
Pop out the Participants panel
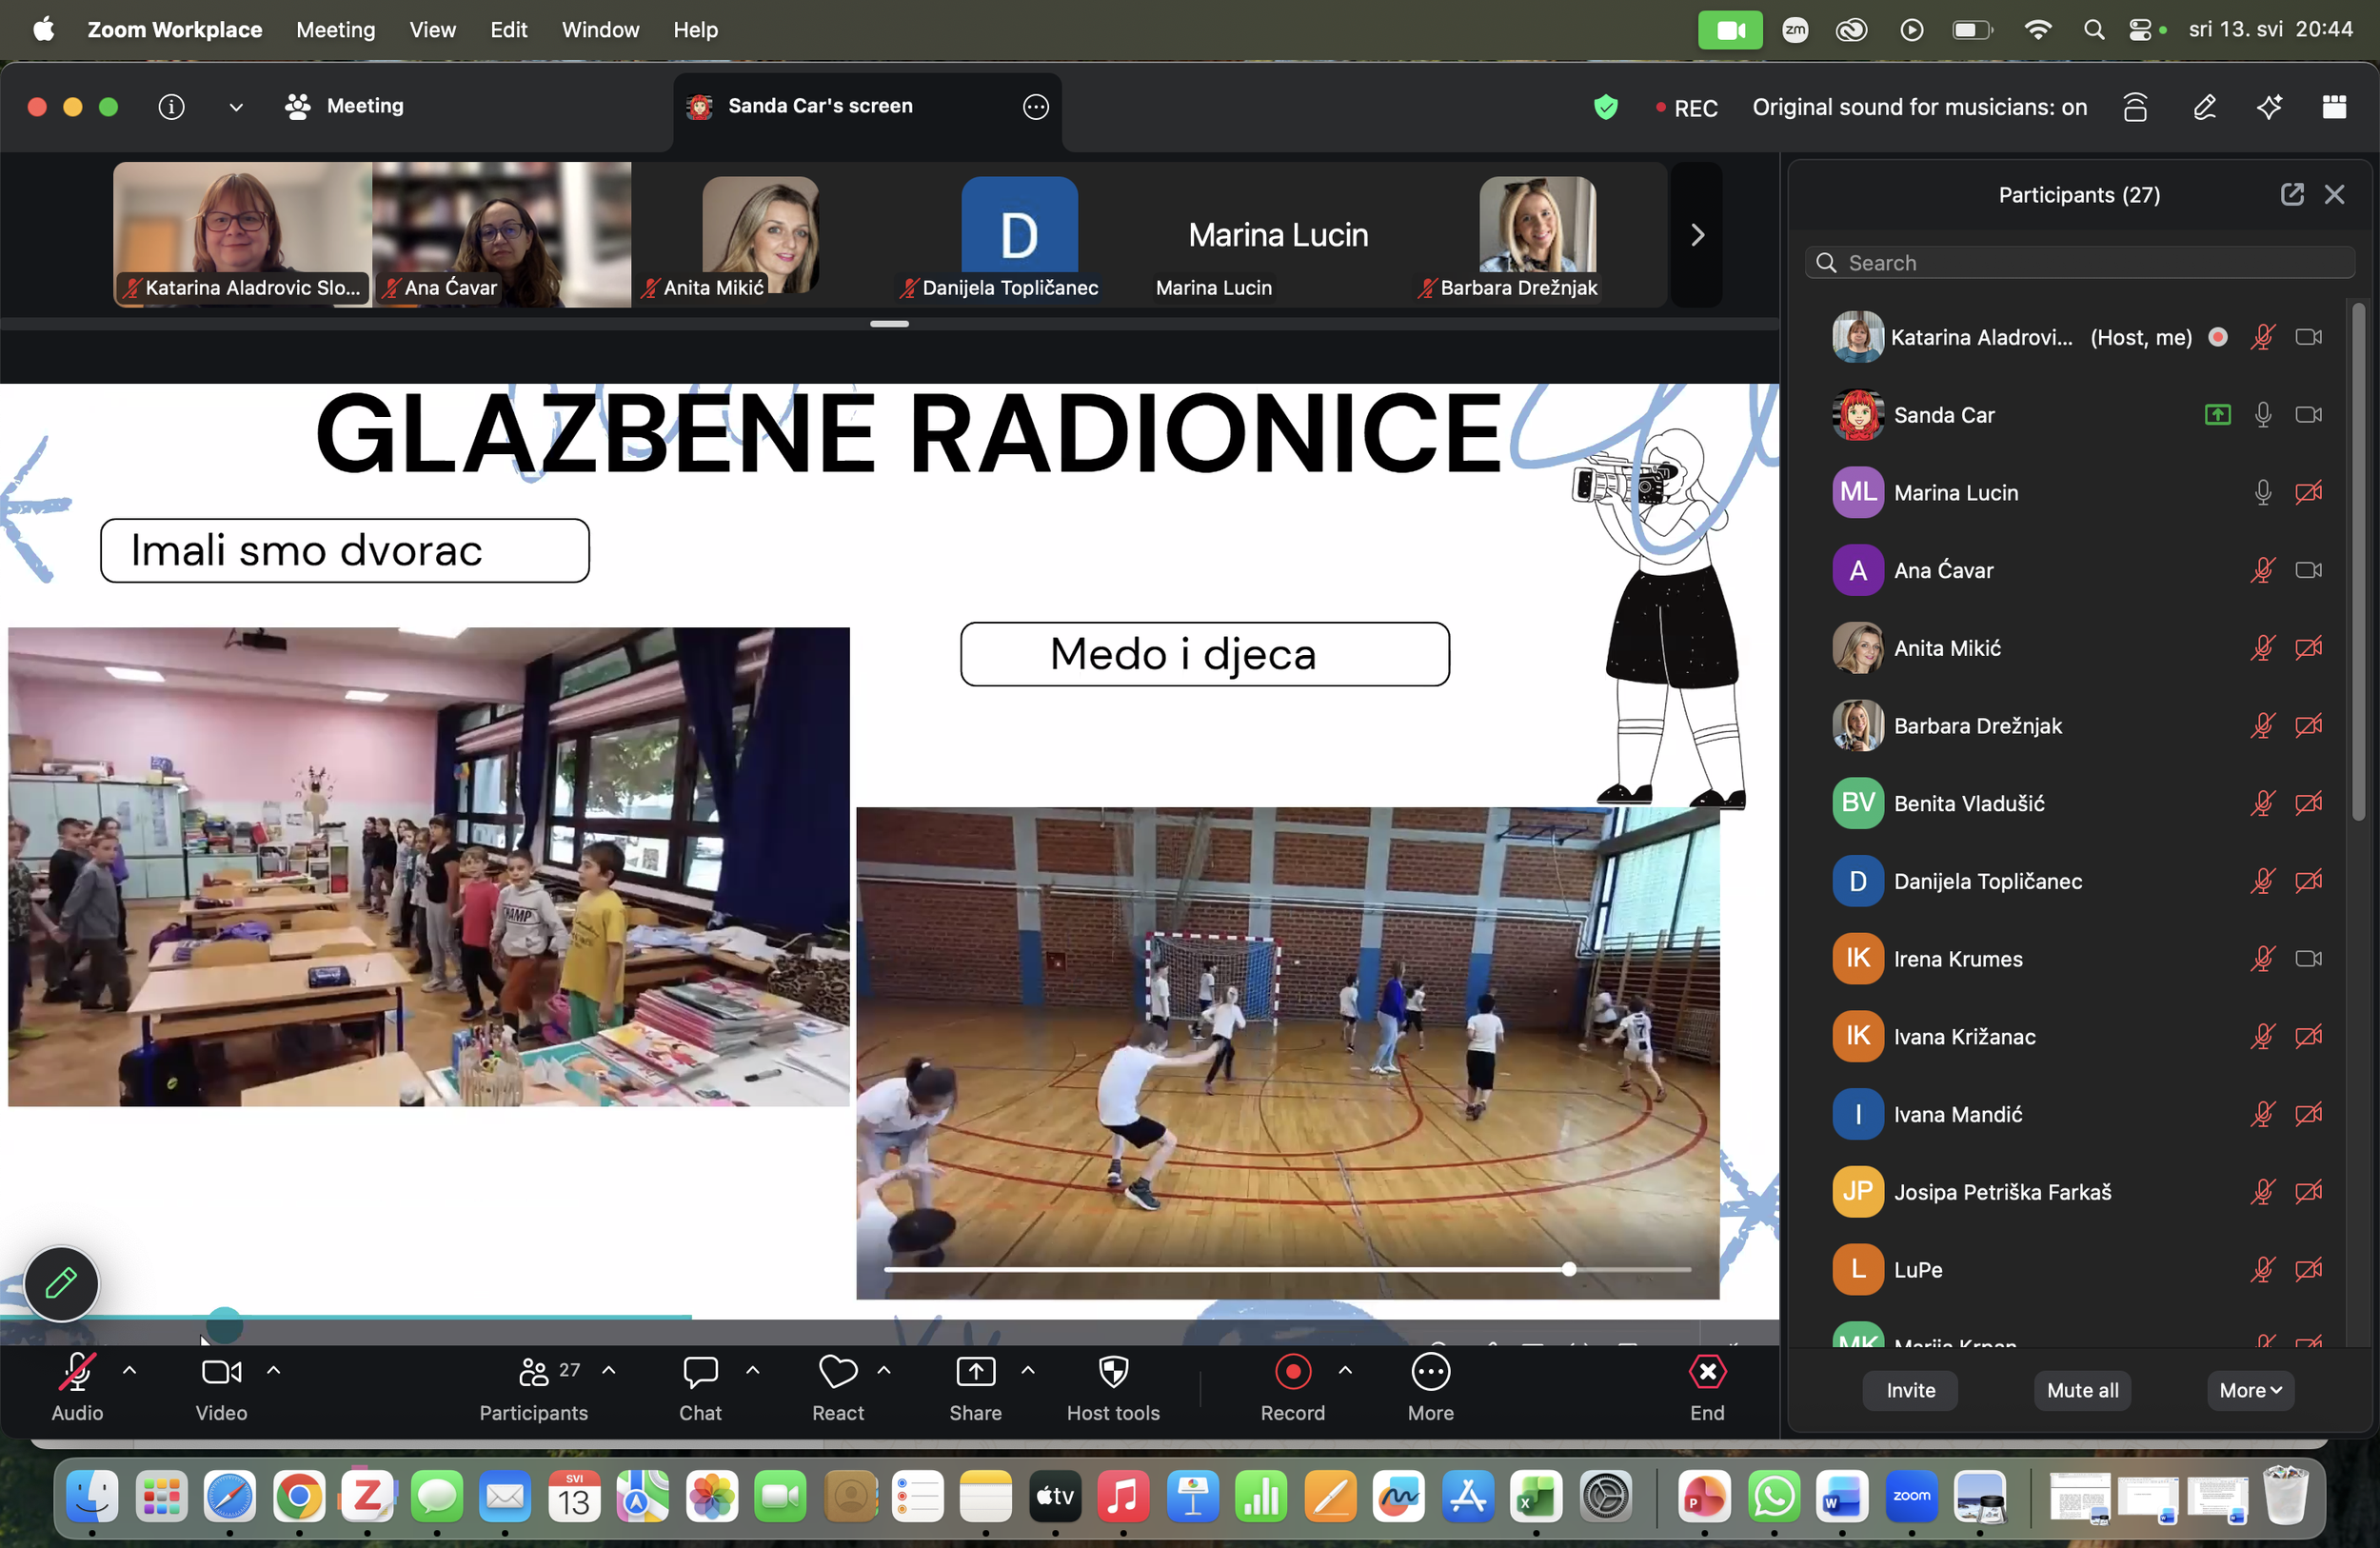(2292, 194)
